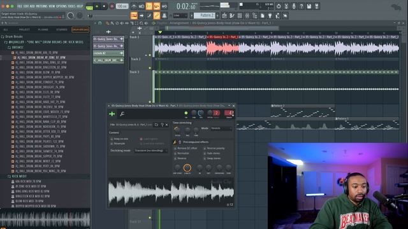Image resolution: width=408 pixels, height=229 pixels.
Task: Click the orange link toolbar icon
Action: tap(156, 16)
